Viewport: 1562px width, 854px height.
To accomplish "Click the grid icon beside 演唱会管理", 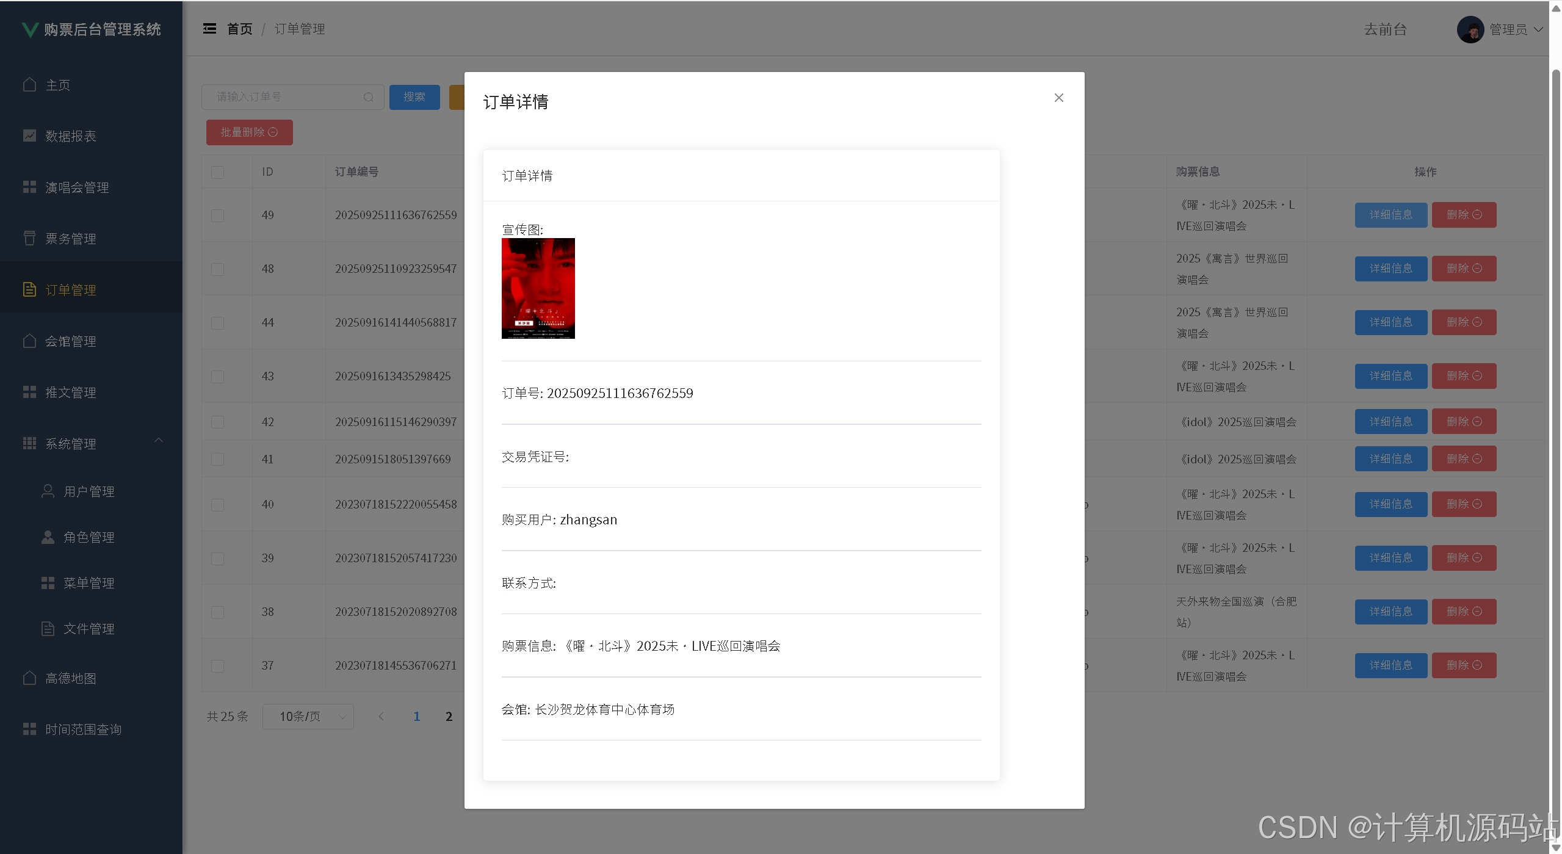I will [29, 187].
